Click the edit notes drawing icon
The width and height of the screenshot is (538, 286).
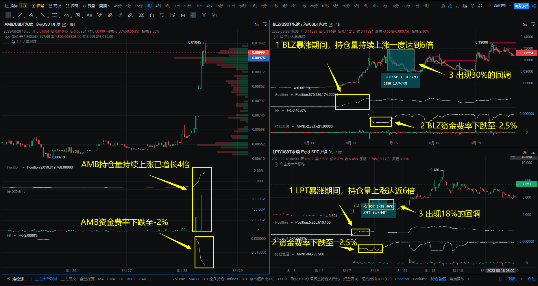click(x=173, y=15)
